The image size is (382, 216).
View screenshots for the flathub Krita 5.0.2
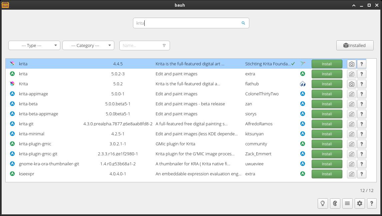point(352,84)
